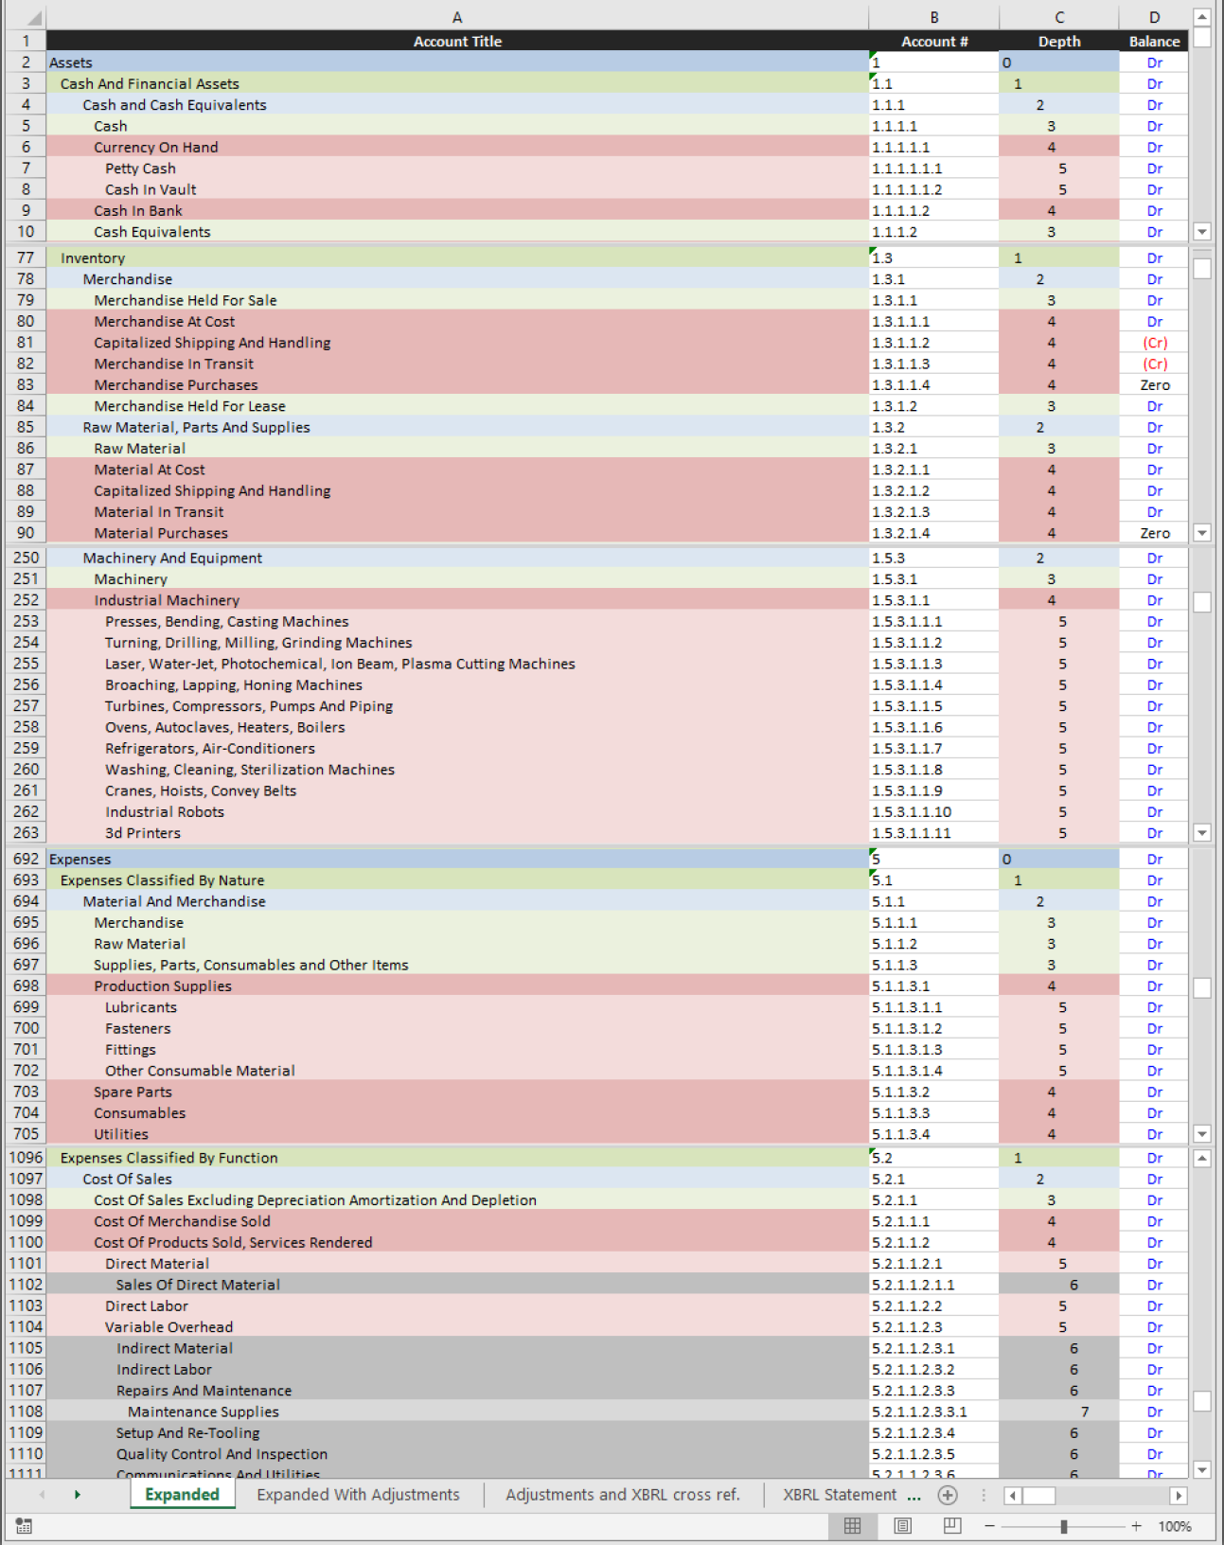Click scroll-up arrow beside row 1096
Image resolution: width=1224 pixels, height=1545 pixels.
[1202, 1158]
